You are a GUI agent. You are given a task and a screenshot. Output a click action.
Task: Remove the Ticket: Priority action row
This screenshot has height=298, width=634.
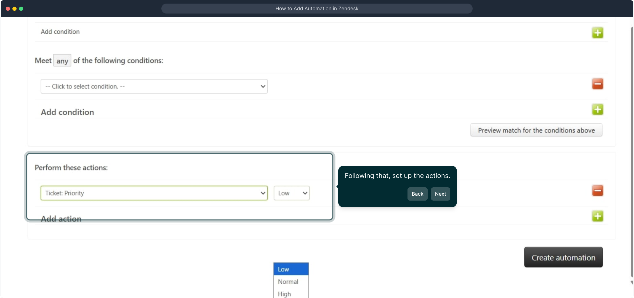click(x=597, y=191)
